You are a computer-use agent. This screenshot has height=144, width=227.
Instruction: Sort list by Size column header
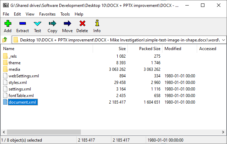(122, 49)
